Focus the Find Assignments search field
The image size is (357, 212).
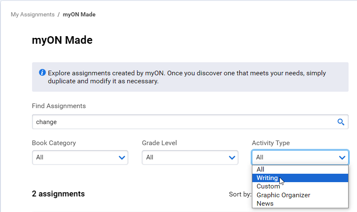tap(190, 122)
